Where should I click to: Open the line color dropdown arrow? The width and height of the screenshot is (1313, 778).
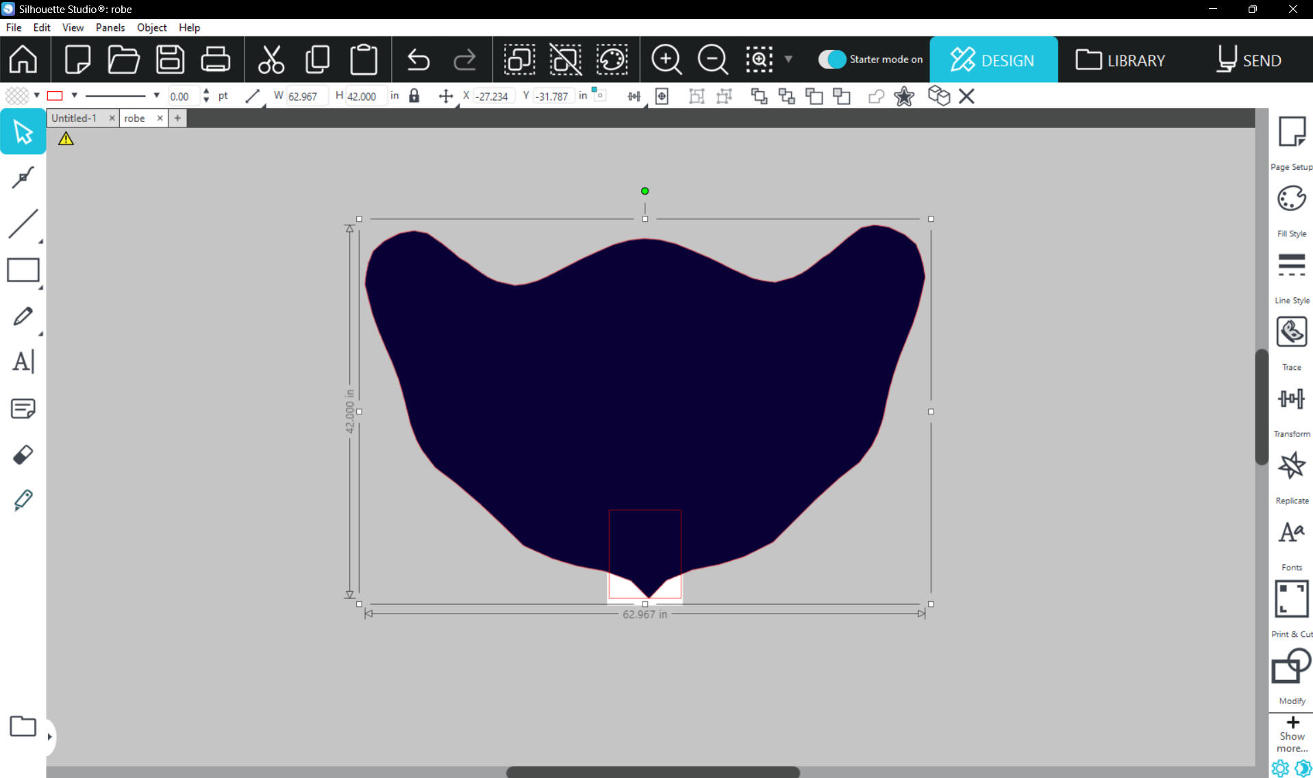pyautogui.click(x=75, y=96)
